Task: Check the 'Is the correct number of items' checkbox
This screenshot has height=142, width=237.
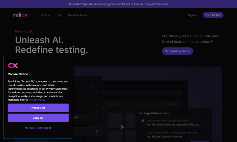Action: [143, 133]
